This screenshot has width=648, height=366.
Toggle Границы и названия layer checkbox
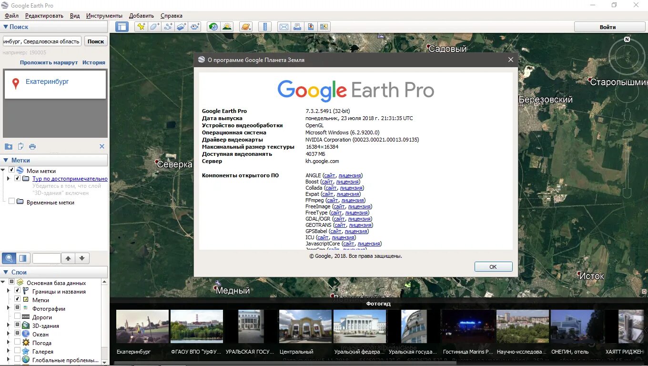tap(18, 291)
